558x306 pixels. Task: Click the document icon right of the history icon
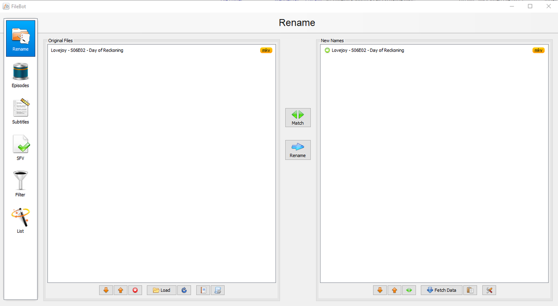[218, 290]
